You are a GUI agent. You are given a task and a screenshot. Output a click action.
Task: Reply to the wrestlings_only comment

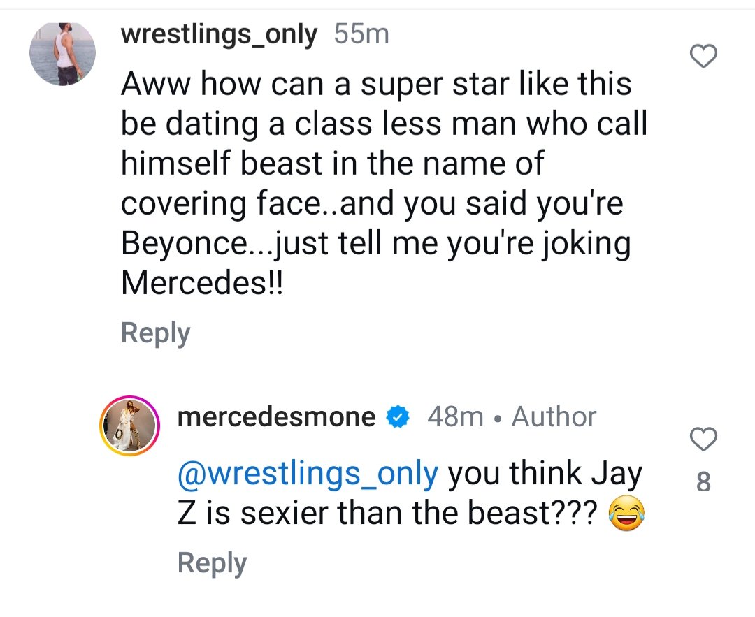(x=155, y=333)
